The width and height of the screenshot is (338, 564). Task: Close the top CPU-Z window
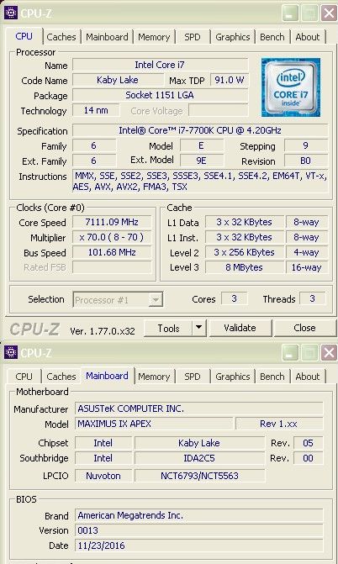coord(329,13)
